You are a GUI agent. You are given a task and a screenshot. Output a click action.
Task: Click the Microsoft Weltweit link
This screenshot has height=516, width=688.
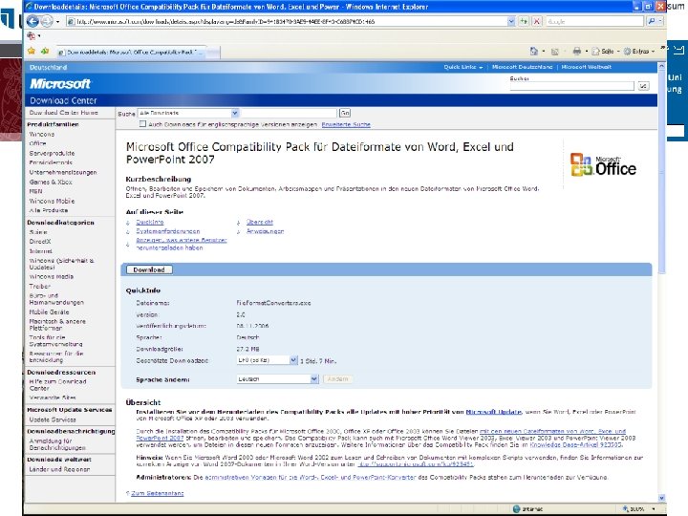click(x=586, y=67)
